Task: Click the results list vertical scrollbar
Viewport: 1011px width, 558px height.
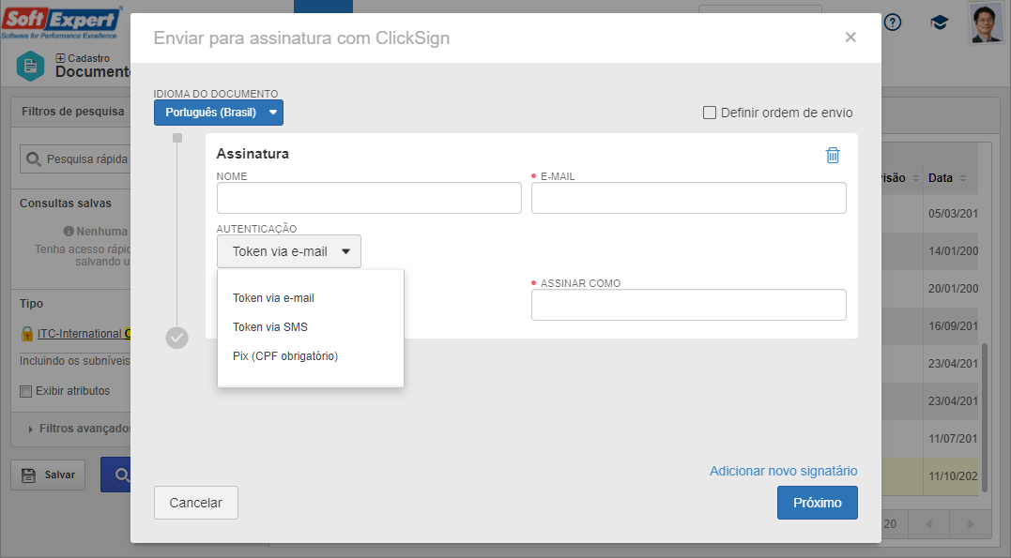Action: 985,418
